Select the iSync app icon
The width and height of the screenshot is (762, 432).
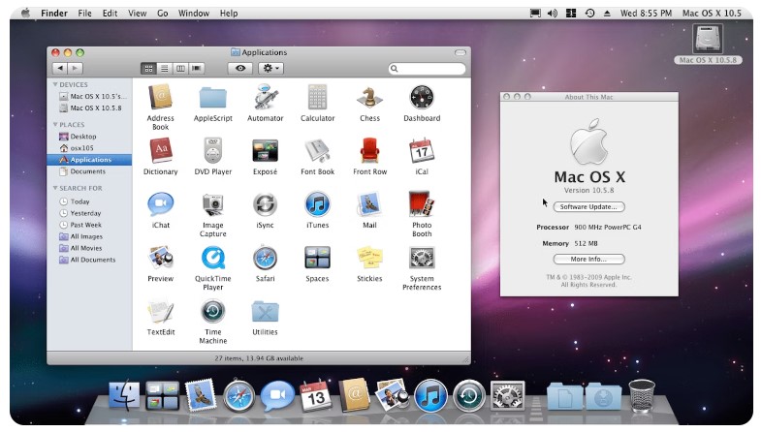[266, 204]
